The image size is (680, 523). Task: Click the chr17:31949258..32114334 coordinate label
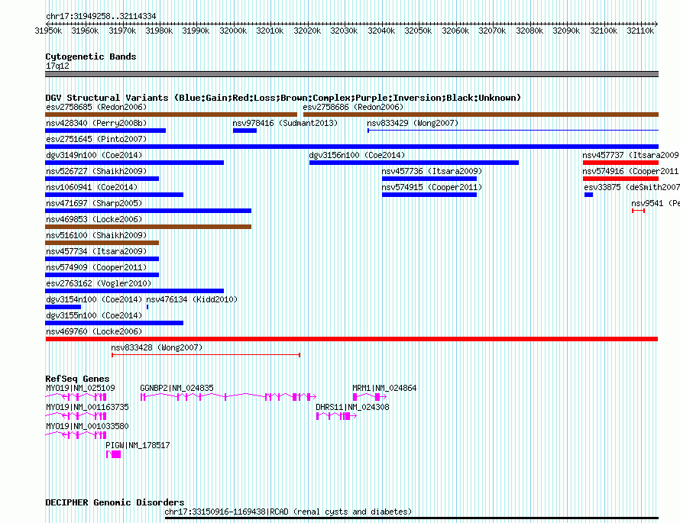click(101, 17)
